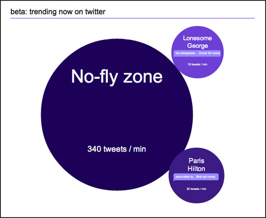Click the "his subspecies ..." tweet snippet

187,53
